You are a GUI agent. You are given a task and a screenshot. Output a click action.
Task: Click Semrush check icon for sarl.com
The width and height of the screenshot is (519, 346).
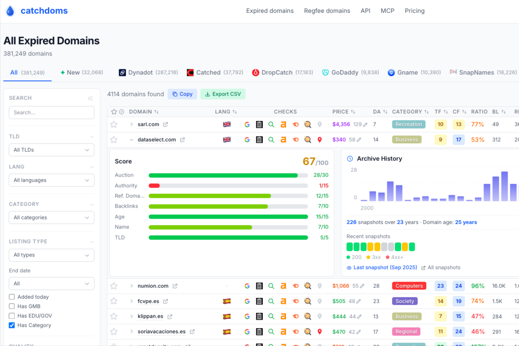coord(296,124)
